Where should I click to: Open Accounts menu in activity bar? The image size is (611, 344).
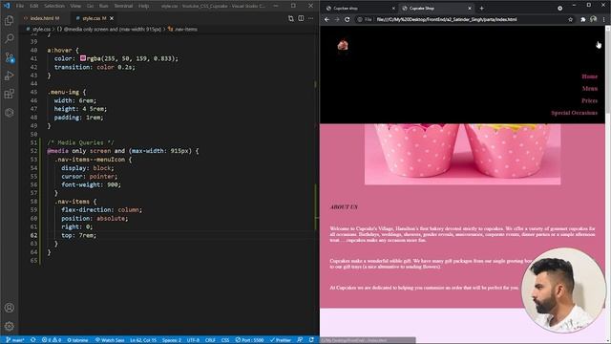9,308
